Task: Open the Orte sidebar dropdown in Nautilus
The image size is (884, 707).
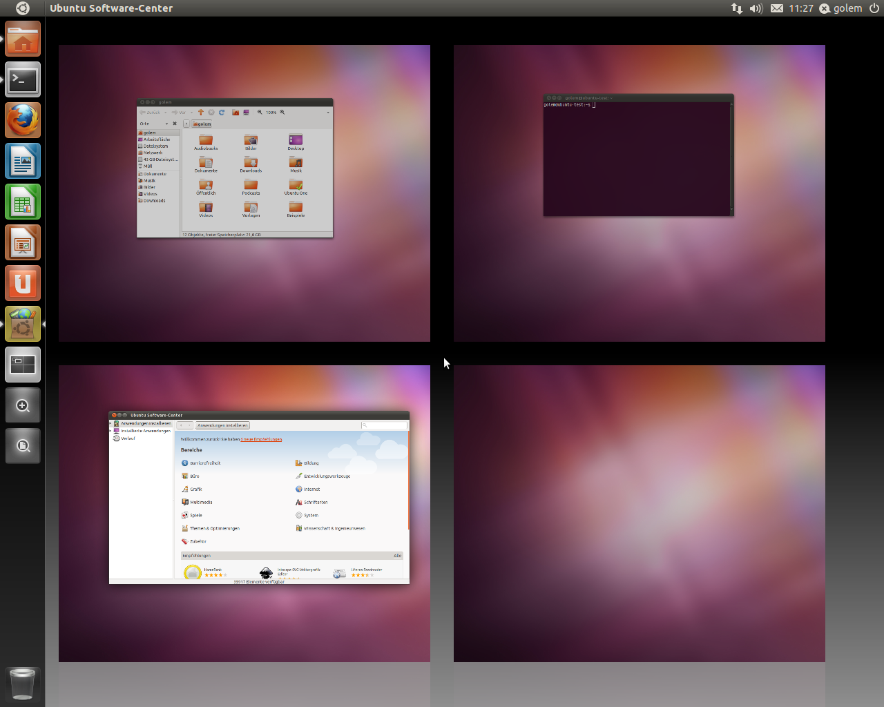Action: [x=166, y=124]
